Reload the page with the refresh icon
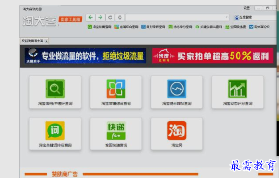The height and width of the screenshot is (178, 279). click(x=110, y=18)
